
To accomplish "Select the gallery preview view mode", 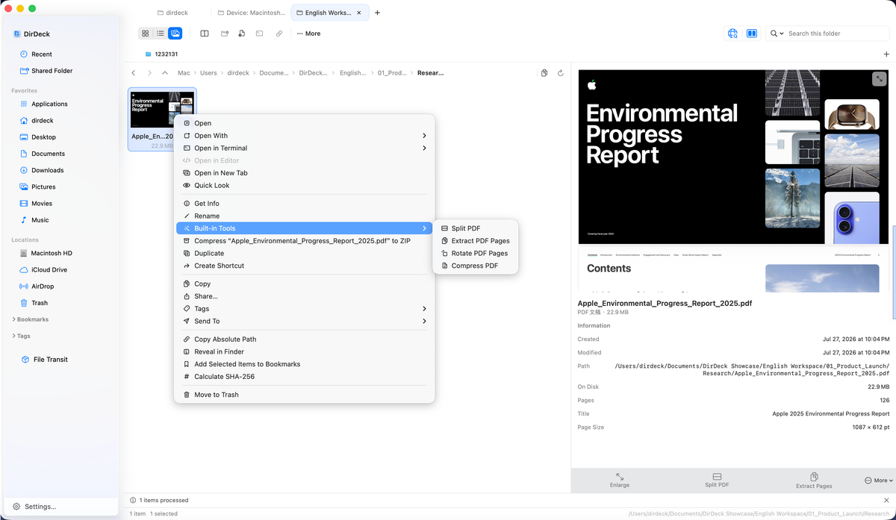I will pos(175,34).
